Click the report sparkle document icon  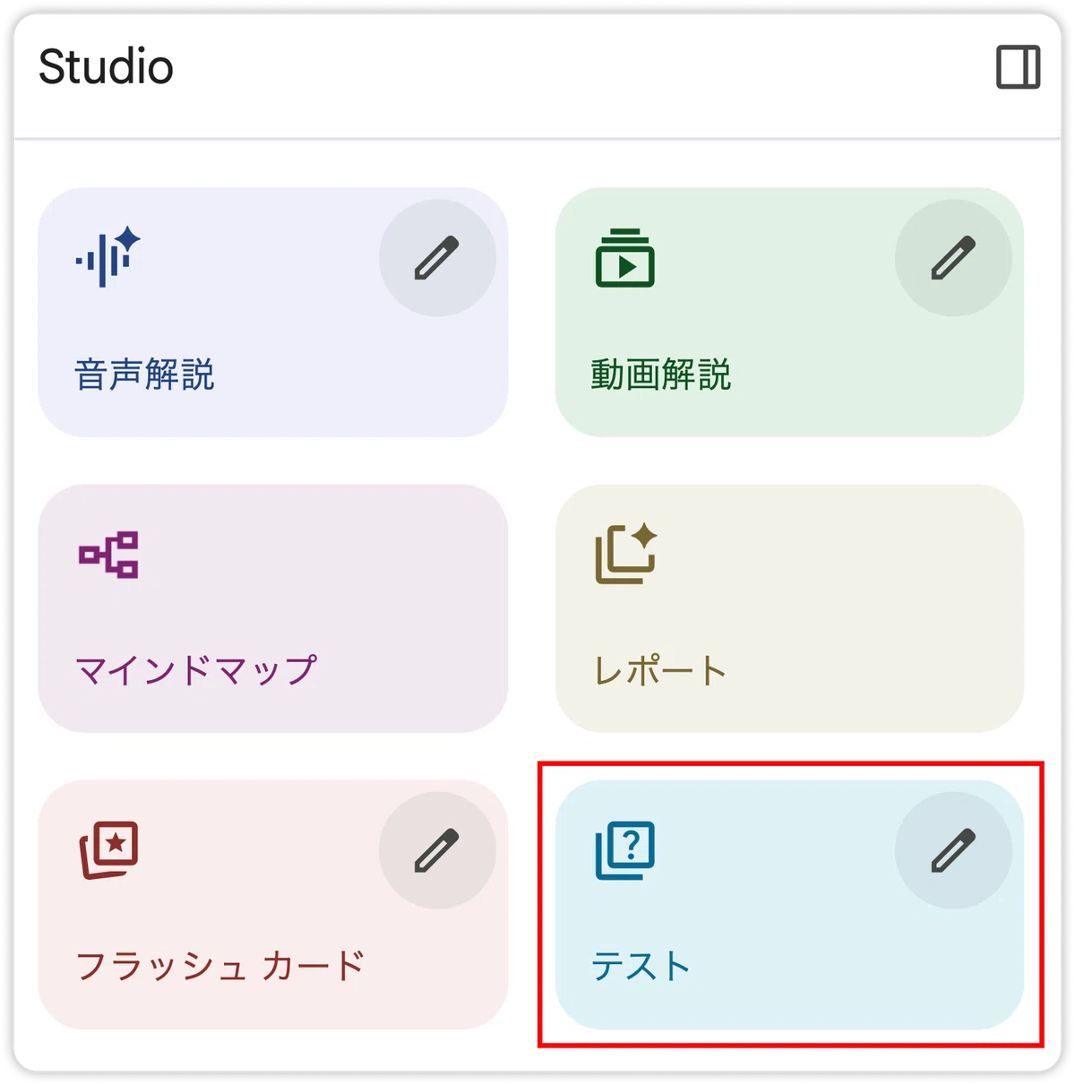coord(626,554)
